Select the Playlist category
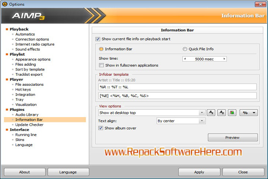268x179 pixels. click(x=17, y=54)
